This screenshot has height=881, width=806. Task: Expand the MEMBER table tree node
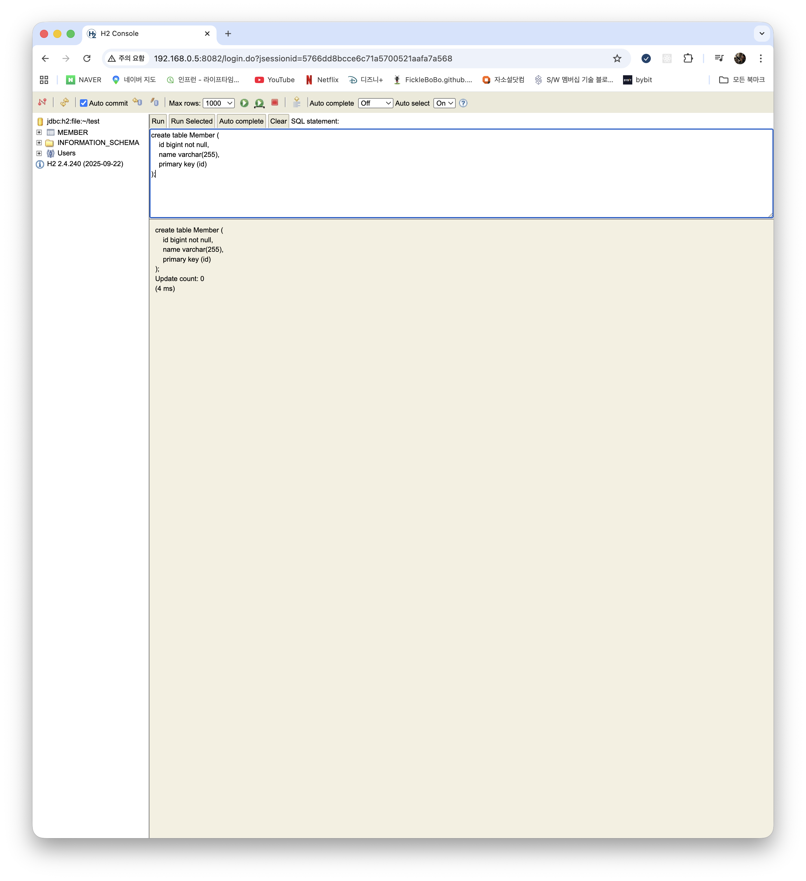pos(39,133)
